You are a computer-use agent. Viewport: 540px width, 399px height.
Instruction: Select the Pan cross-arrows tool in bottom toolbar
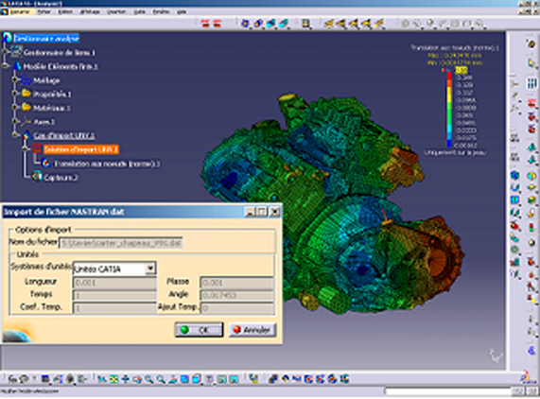[x=126, y=379]
